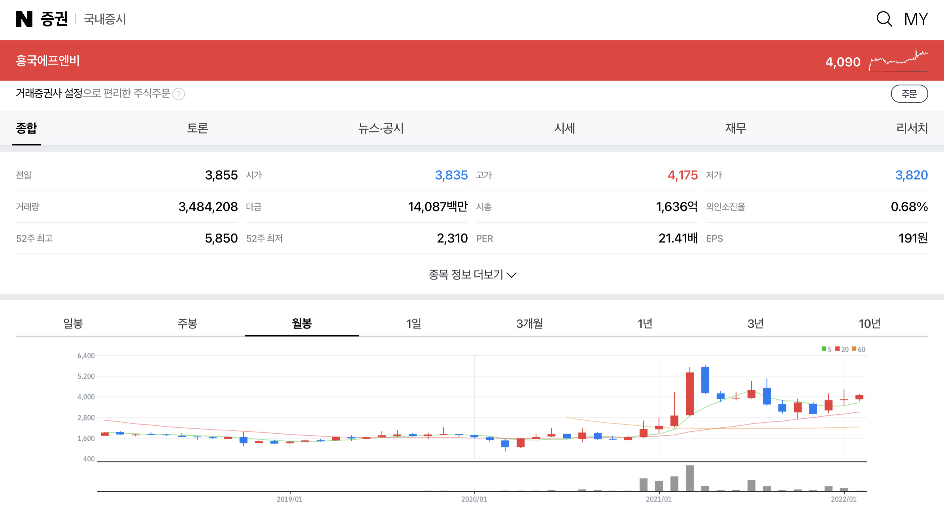The image size is (944, 510).
Task: Click the 52주 최고 value 5,850
Action: coord(221,238)
